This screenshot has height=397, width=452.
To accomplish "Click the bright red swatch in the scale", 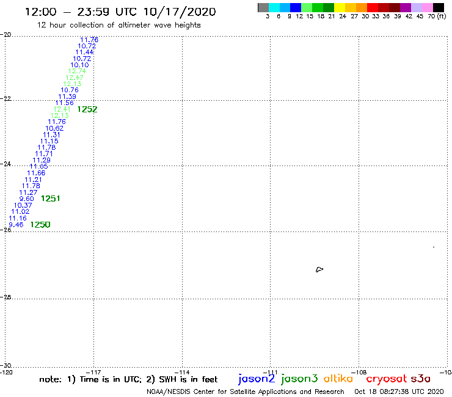I will pyautogui.click(x=373, y=7).
